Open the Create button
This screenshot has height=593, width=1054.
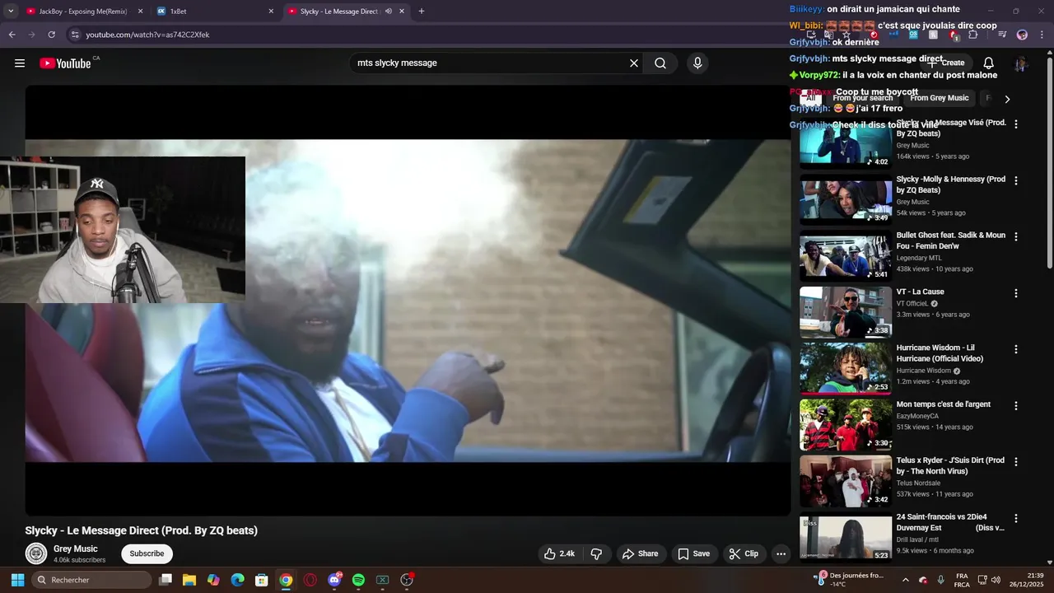click(947, 63)
